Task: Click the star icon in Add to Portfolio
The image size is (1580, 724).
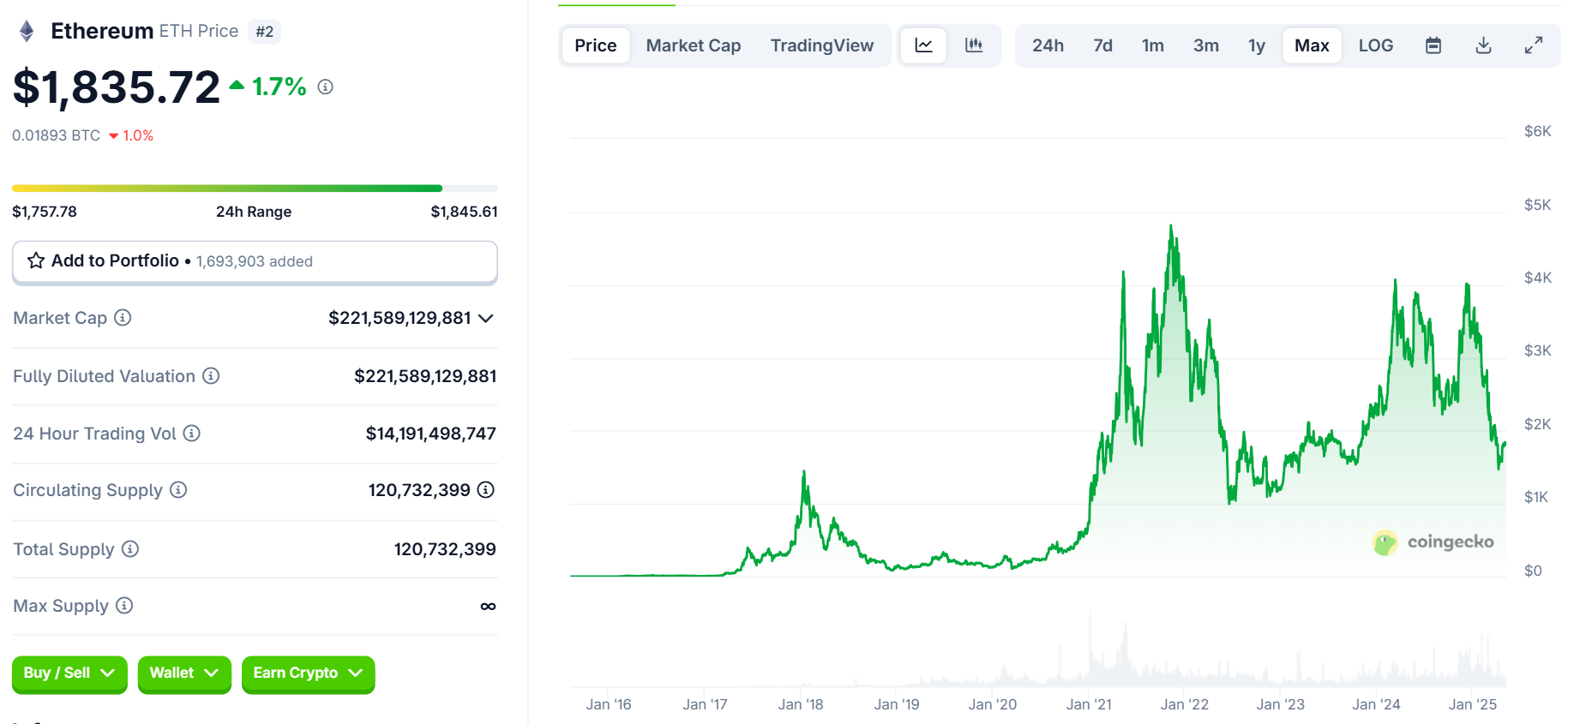Action: pyautogui.click(x=36, y=260)
